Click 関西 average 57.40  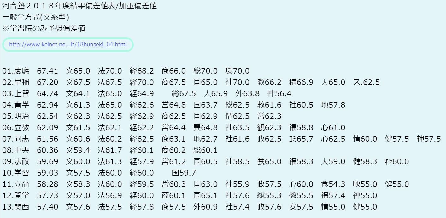(48, 207)
